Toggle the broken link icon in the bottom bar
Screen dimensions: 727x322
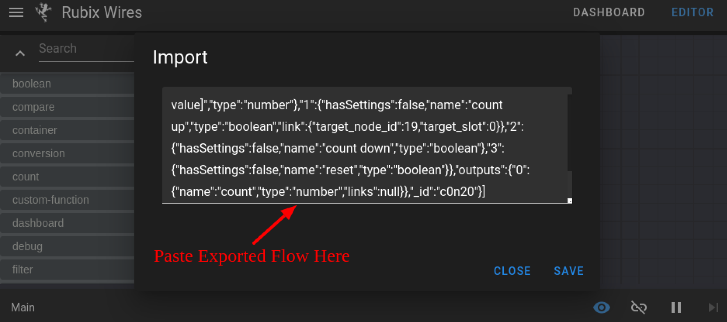pos(639,307)
